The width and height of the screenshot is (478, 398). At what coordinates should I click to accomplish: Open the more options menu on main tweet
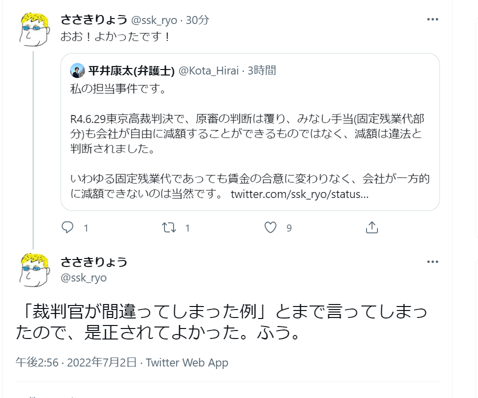tap(432, 262)
